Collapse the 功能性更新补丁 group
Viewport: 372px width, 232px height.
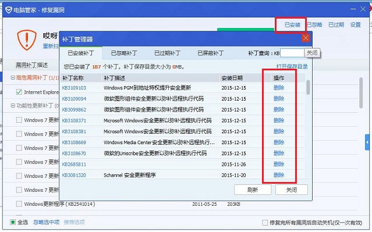(x=13, y=106)
